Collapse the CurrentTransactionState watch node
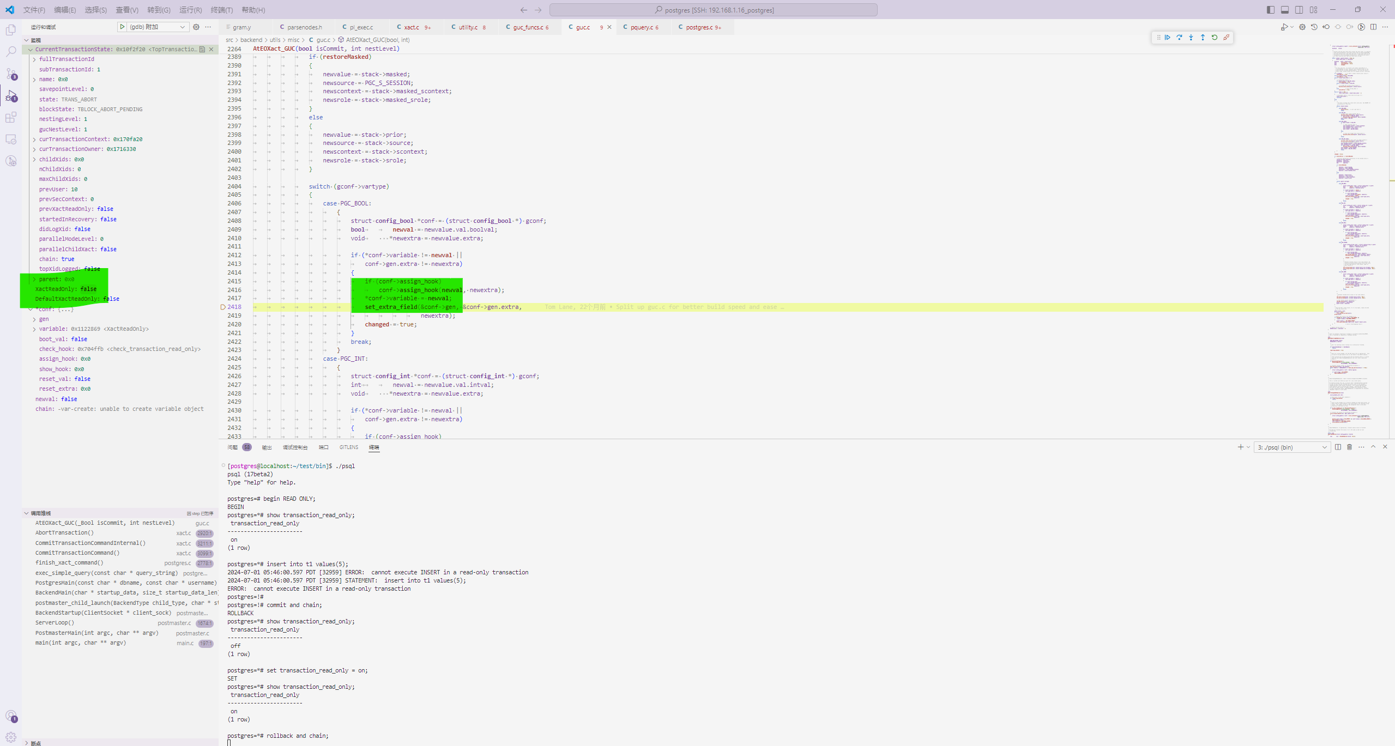This screenshot has width=1395, height=746. (31, 50)
